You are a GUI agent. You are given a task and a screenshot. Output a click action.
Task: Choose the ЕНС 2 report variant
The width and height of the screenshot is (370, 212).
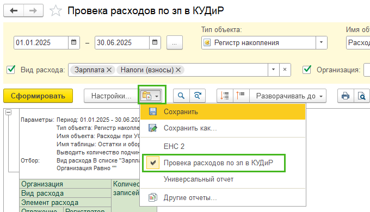coord(223,146)
